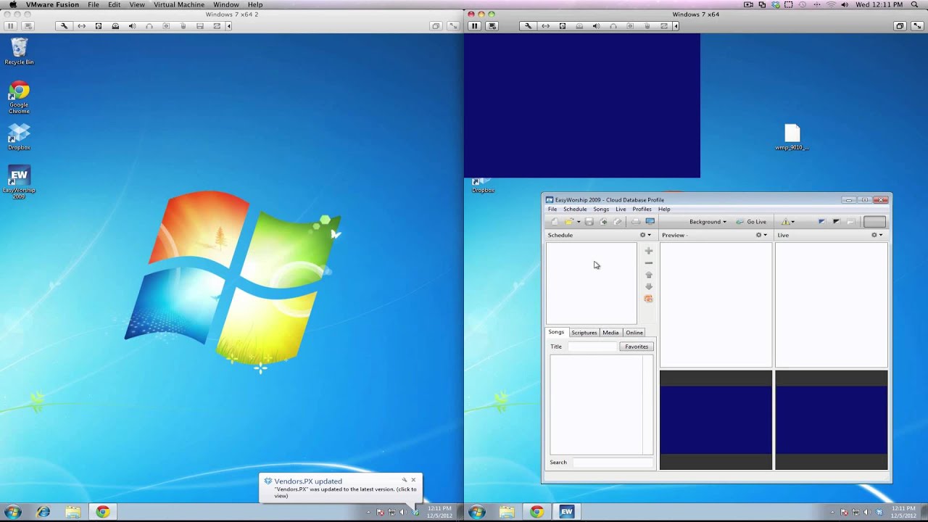This screenshot has width=928, height=522.
Task: Open the Apple menu
Action: pyautogui.click(x=12, y=5)
